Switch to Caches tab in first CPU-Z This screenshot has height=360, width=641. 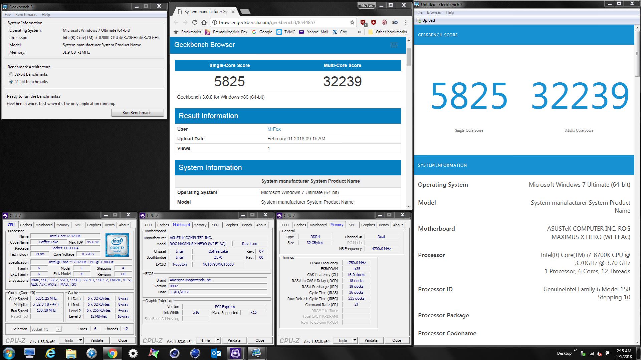click(26, 225)
